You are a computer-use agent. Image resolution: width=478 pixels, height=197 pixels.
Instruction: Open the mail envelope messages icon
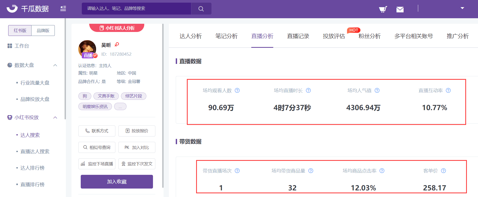pyautogui.click(x=400, y=10)
